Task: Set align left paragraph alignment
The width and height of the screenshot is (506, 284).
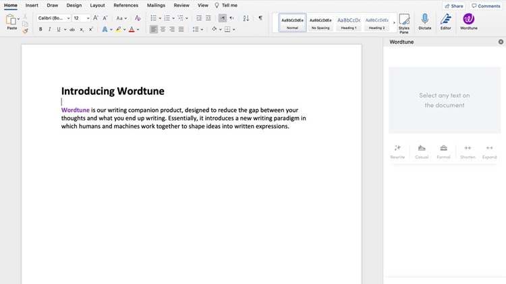Action: tap(154, 30)
